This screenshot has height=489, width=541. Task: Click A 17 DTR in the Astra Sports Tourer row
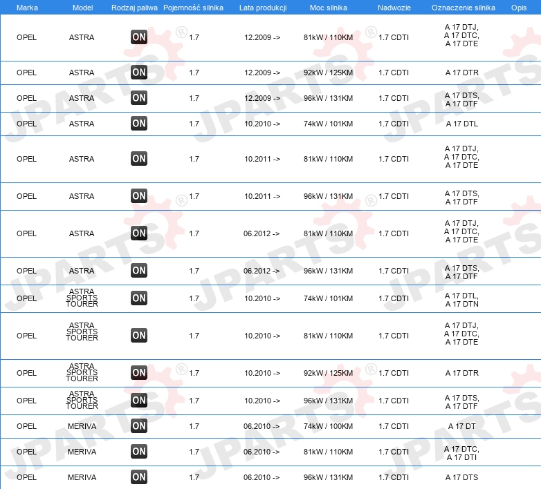(462, 373)
